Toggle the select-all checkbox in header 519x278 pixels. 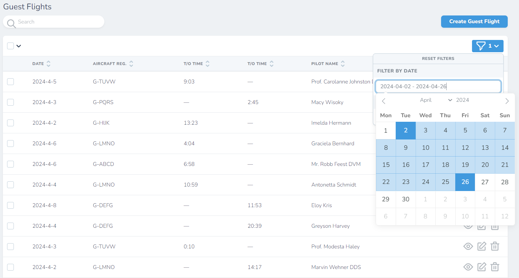(11, 46)
